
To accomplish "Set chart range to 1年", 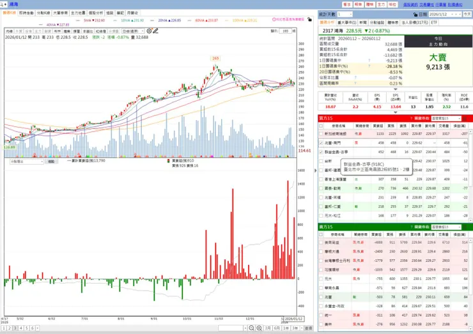I will pyautogui.click(x=286, y=328).
